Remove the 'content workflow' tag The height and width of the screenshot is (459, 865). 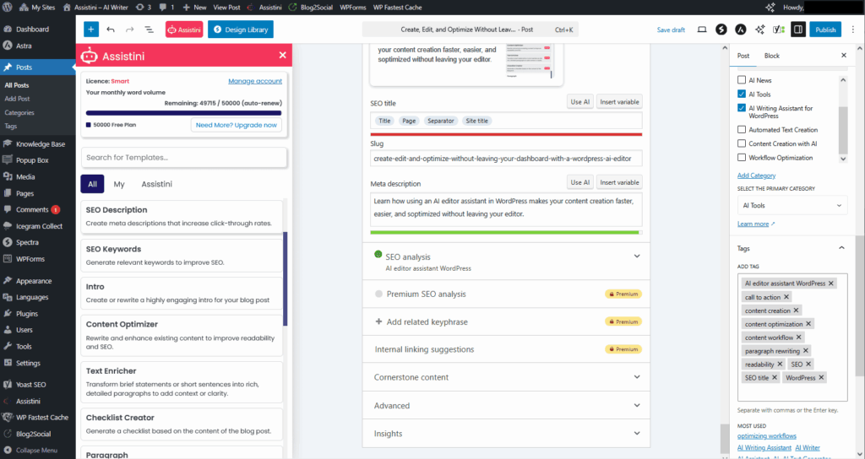[x=799, y=337]
